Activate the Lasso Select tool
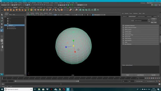161x91 pixels. pos(2,18)
